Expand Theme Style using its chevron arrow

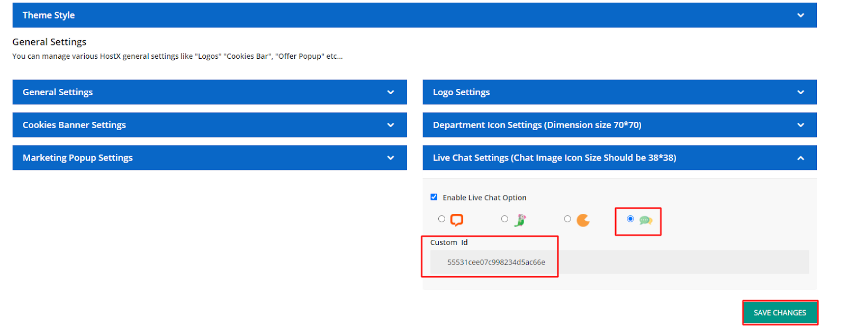800,15
